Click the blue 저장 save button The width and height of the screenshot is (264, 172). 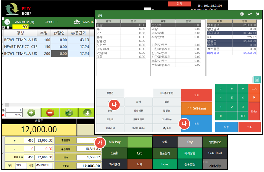coord(226,127)
